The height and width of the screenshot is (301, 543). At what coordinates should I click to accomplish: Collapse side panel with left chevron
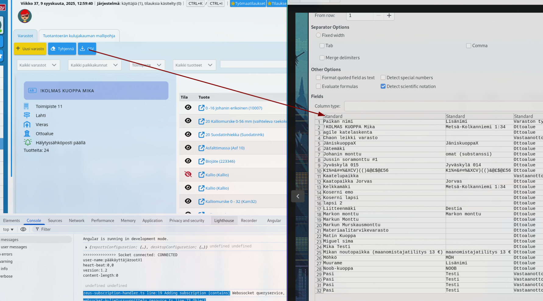coord(298,196)
